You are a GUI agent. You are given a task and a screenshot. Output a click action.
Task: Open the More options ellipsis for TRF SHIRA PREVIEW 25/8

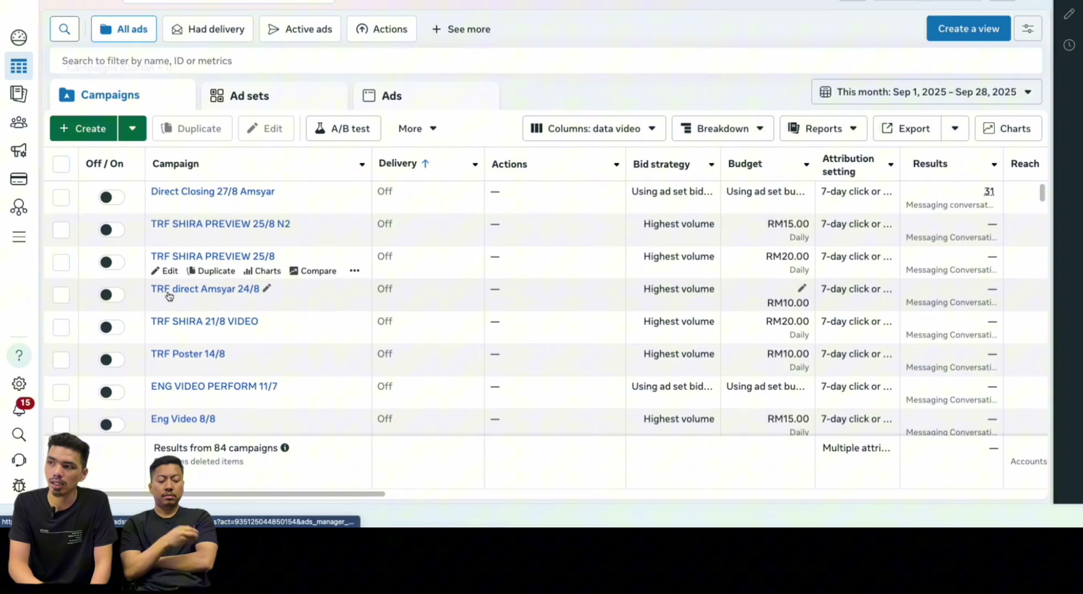[354, 271]
